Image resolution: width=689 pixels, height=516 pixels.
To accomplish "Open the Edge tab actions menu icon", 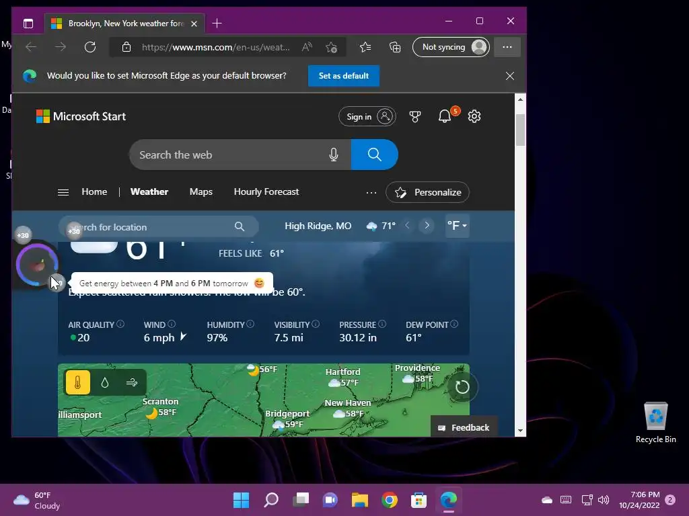I will 28,24.
